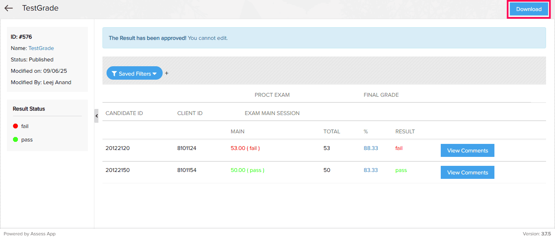Select the PROCT EXAM header
The image size is (555, 239).
point(272,95)
